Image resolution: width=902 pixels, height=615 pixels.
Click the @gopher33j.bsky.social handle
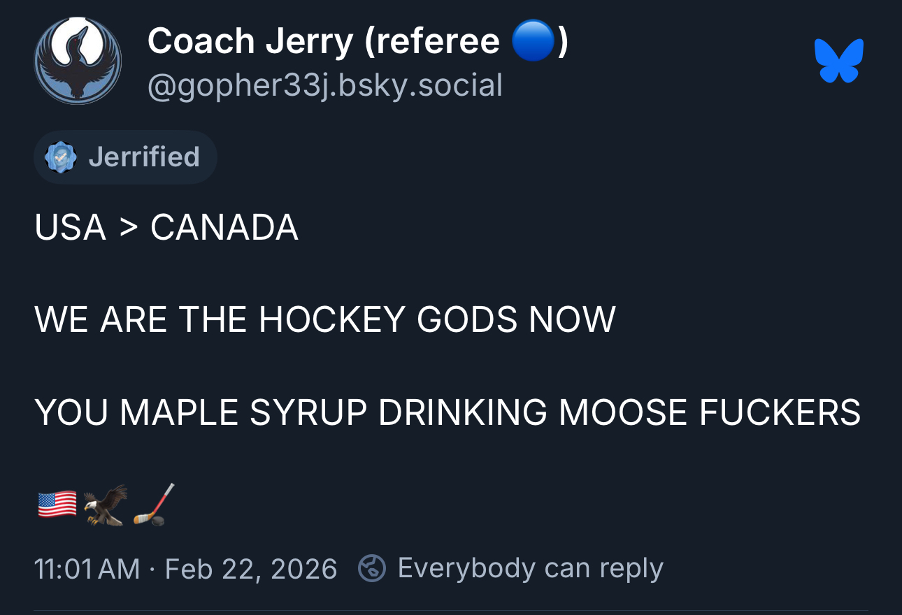click(325, 86)
